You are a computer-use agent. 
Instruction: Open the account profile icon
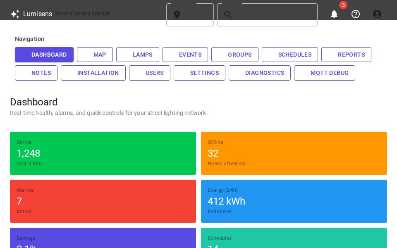[377, 14]
